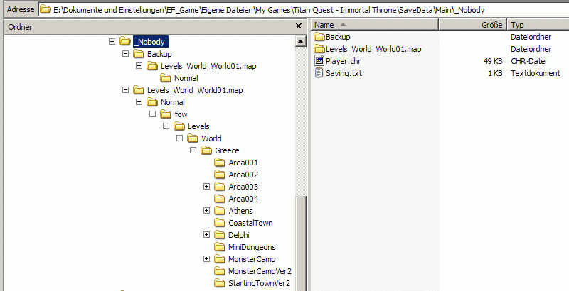This screenshot has width=569, height=291.
Task: Click the MiniDungeons folder icon
Action: pyautogui.click(x=219, y=247)
